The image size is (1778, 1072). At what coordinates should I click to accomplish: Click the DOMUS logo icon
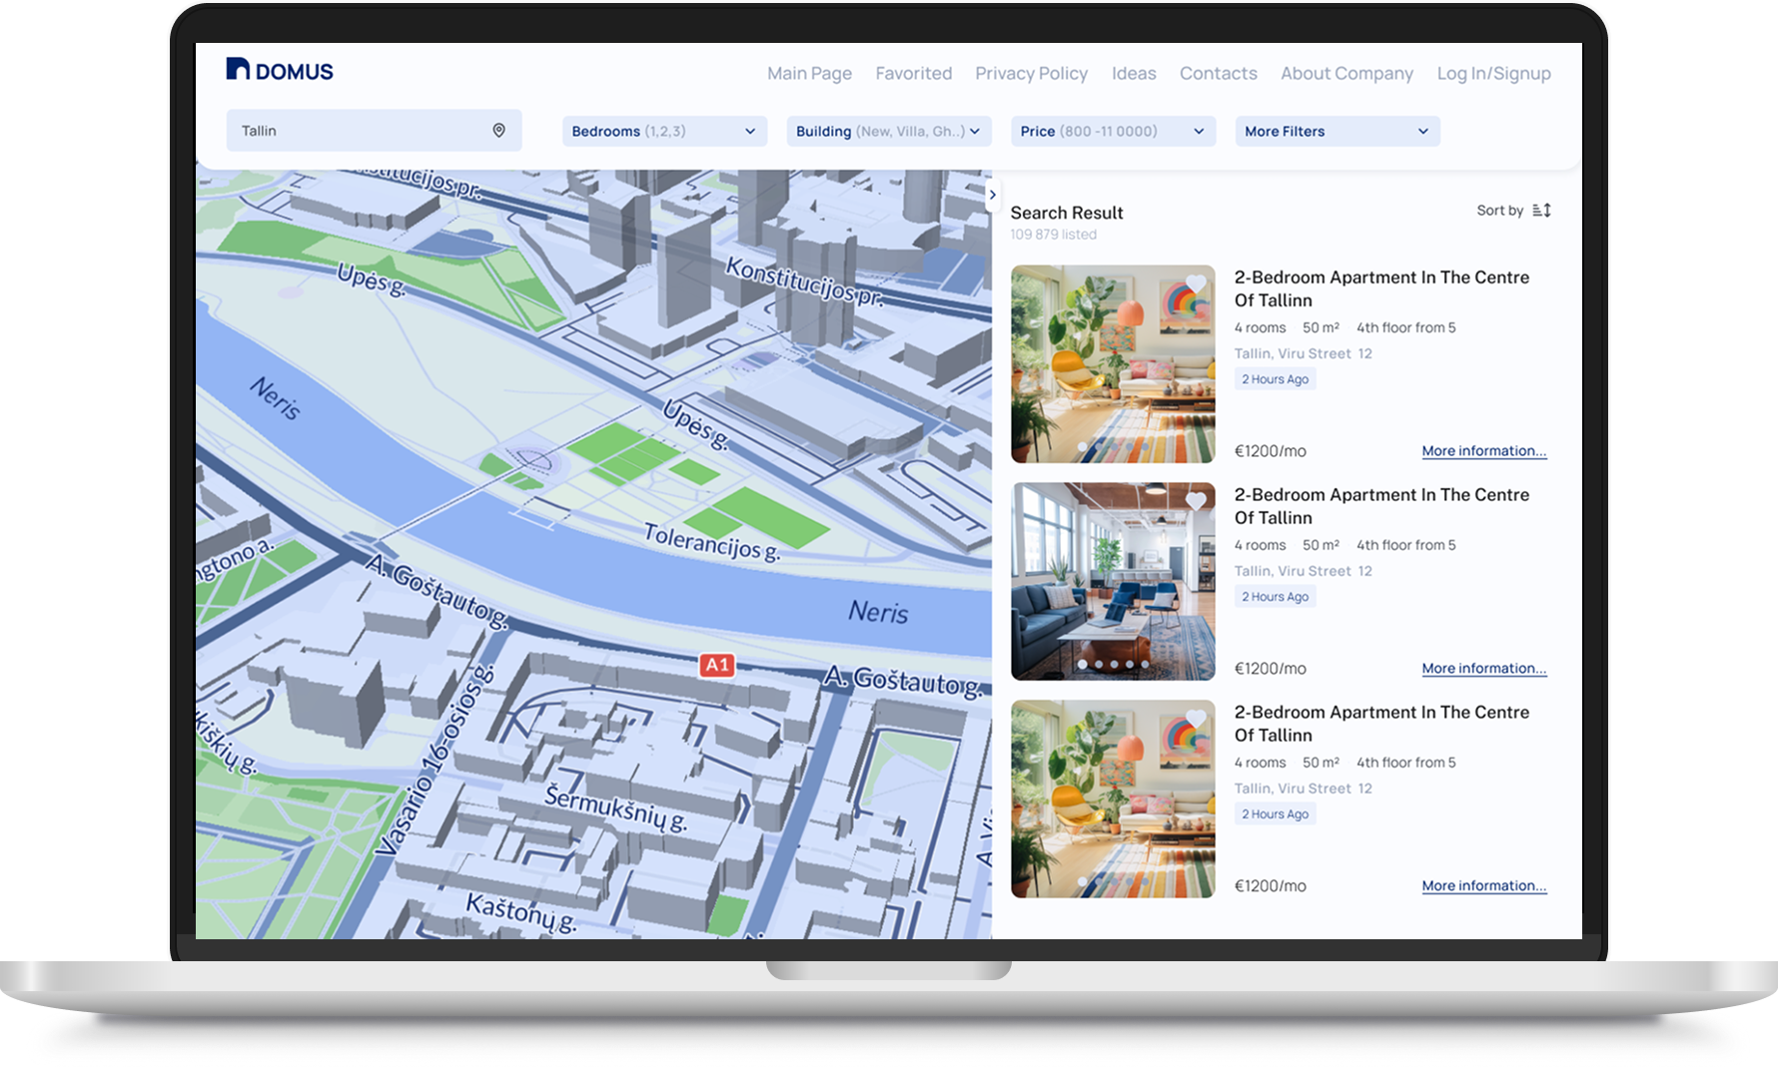(x=237, y=69)
